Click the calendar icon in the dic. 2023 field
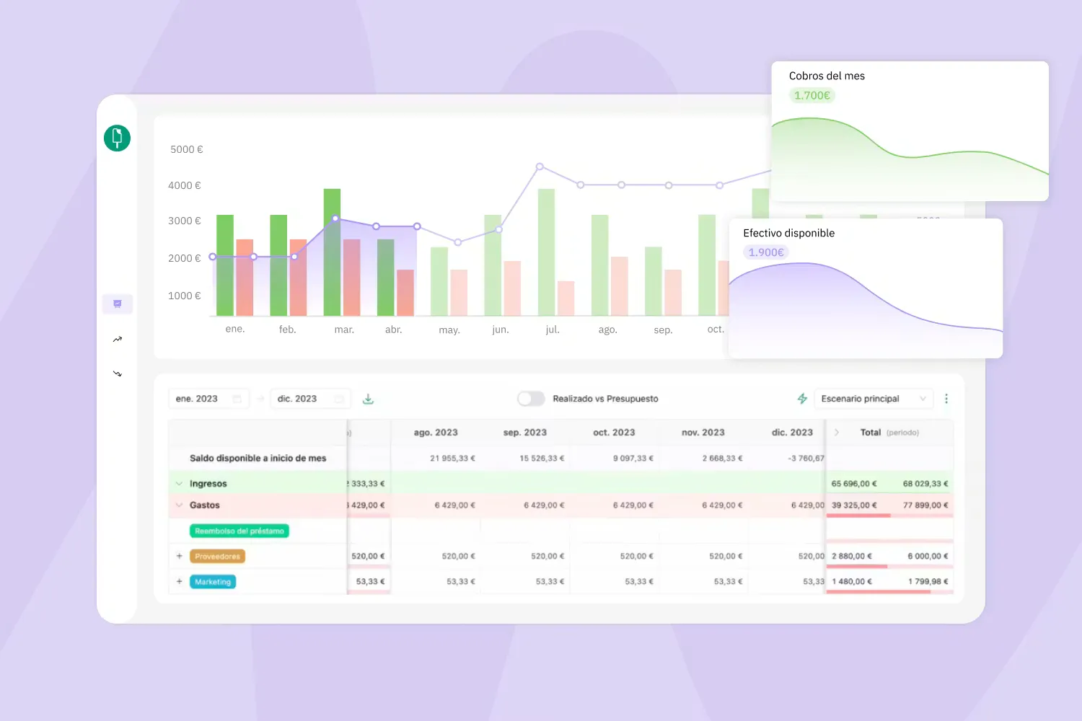 point(338,399)
